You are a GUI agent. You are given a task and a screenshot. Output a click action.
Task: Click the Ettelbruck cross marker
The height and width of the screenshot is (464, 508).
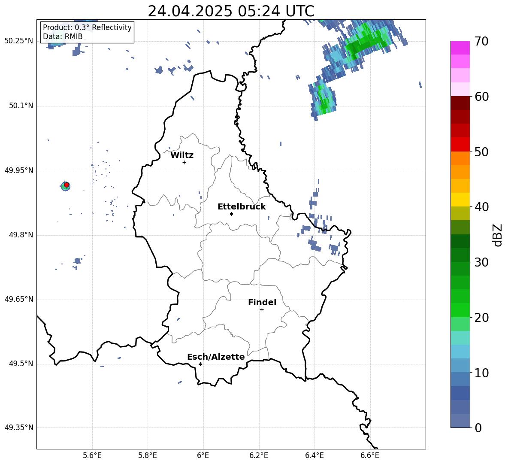tap(231, 214)
